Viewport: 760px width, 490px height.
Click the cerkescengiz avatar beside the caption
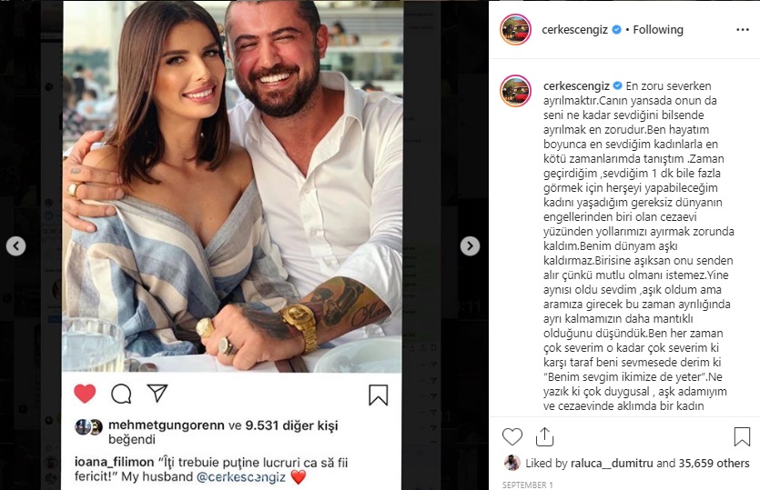coord(516,91)
